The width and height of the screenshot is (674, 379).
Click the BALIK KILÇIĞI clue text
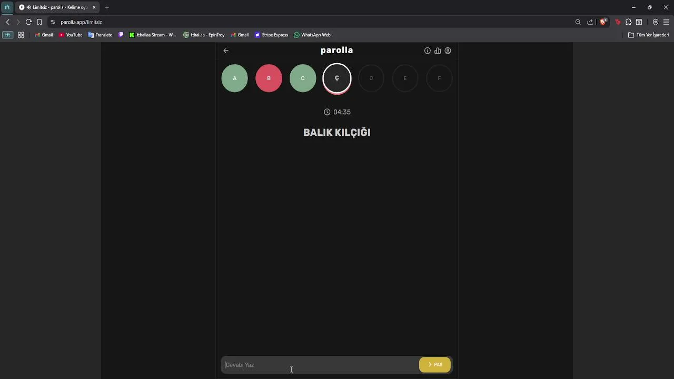337,133
